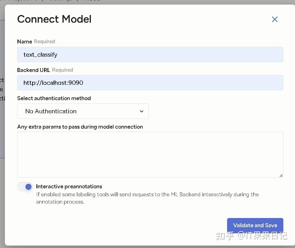Click the Zhihu watermark text

252,236
